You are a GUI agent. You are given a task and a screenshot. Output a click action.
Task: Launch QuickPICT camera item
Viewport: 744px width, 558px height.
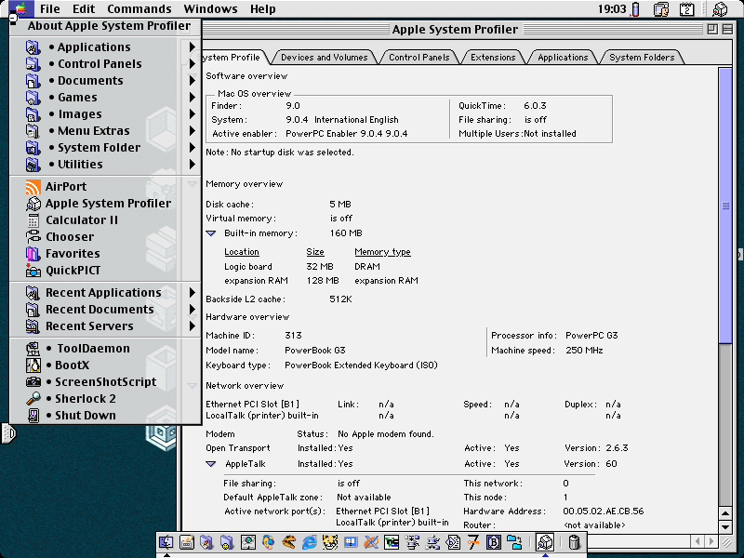[x=105, y=271]
